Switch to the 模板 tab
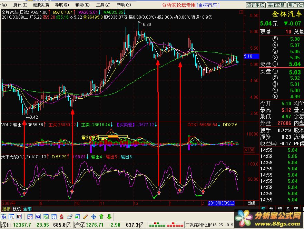304x229 pixels. tap(17, 209)
